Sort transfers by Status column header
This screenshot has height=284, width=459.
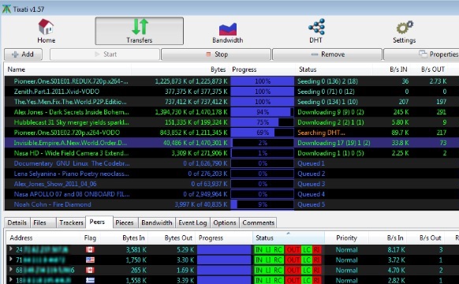(x=334, y=69)
